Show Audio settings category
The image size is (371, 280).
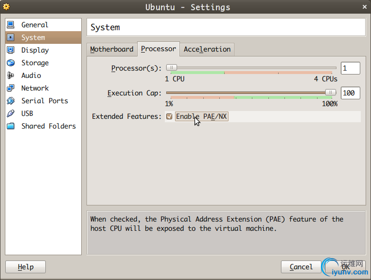[x=43, y=75]
